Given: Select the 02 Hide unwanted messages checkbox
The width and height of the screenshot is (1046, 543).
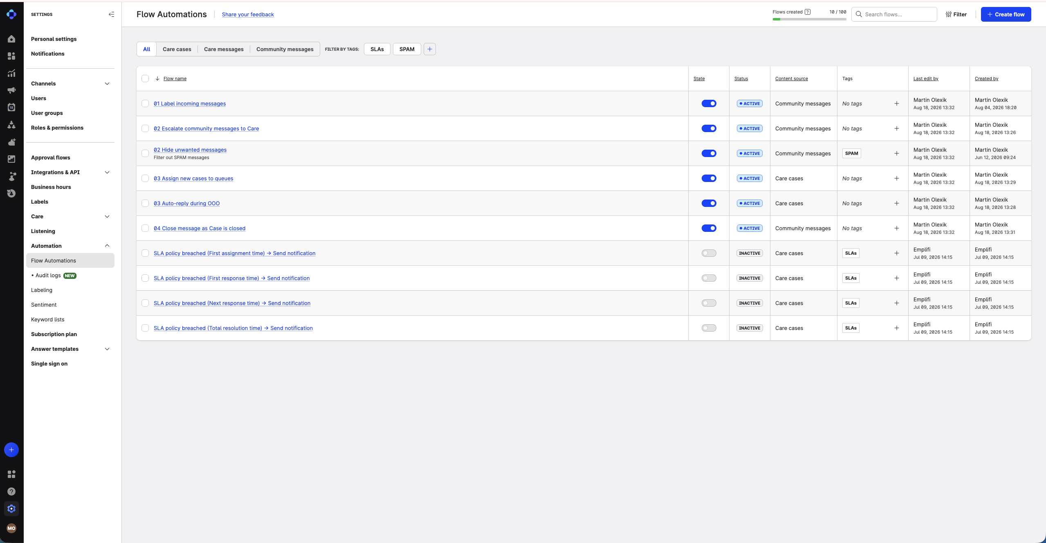Looking at the screenshot, I should pyautogui.click(x=145, y=153).
